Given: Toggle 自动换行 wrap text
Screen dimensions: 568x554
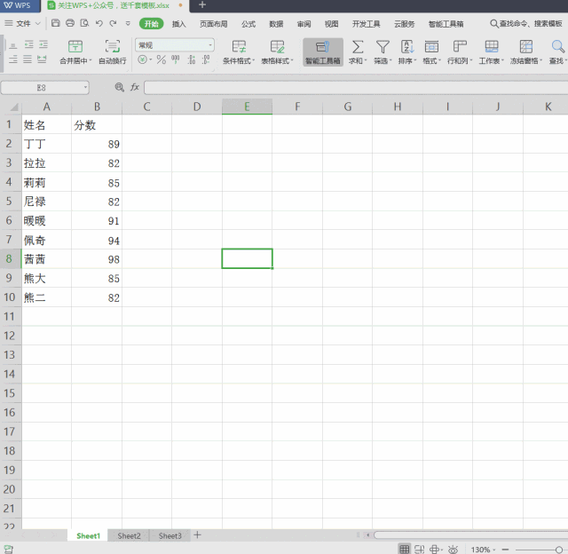Looking at the screenshot, I should tap(113, 52).
